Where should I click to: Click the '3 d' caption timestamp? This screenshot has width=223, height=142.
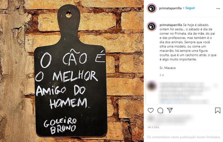(x=161, y=75)
